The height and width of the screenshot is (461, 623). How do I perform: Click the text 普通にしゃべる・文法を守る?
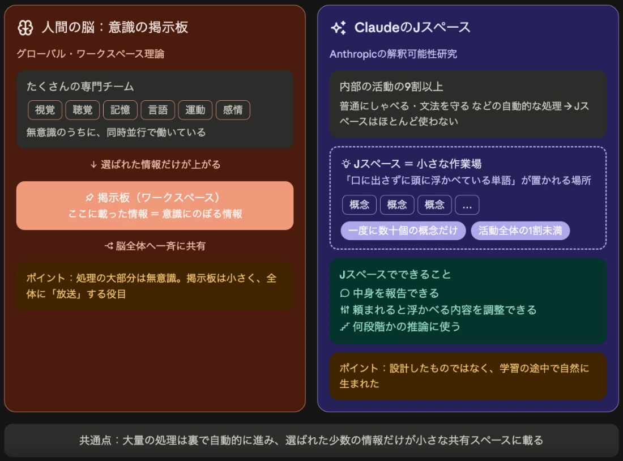[404, 106]
